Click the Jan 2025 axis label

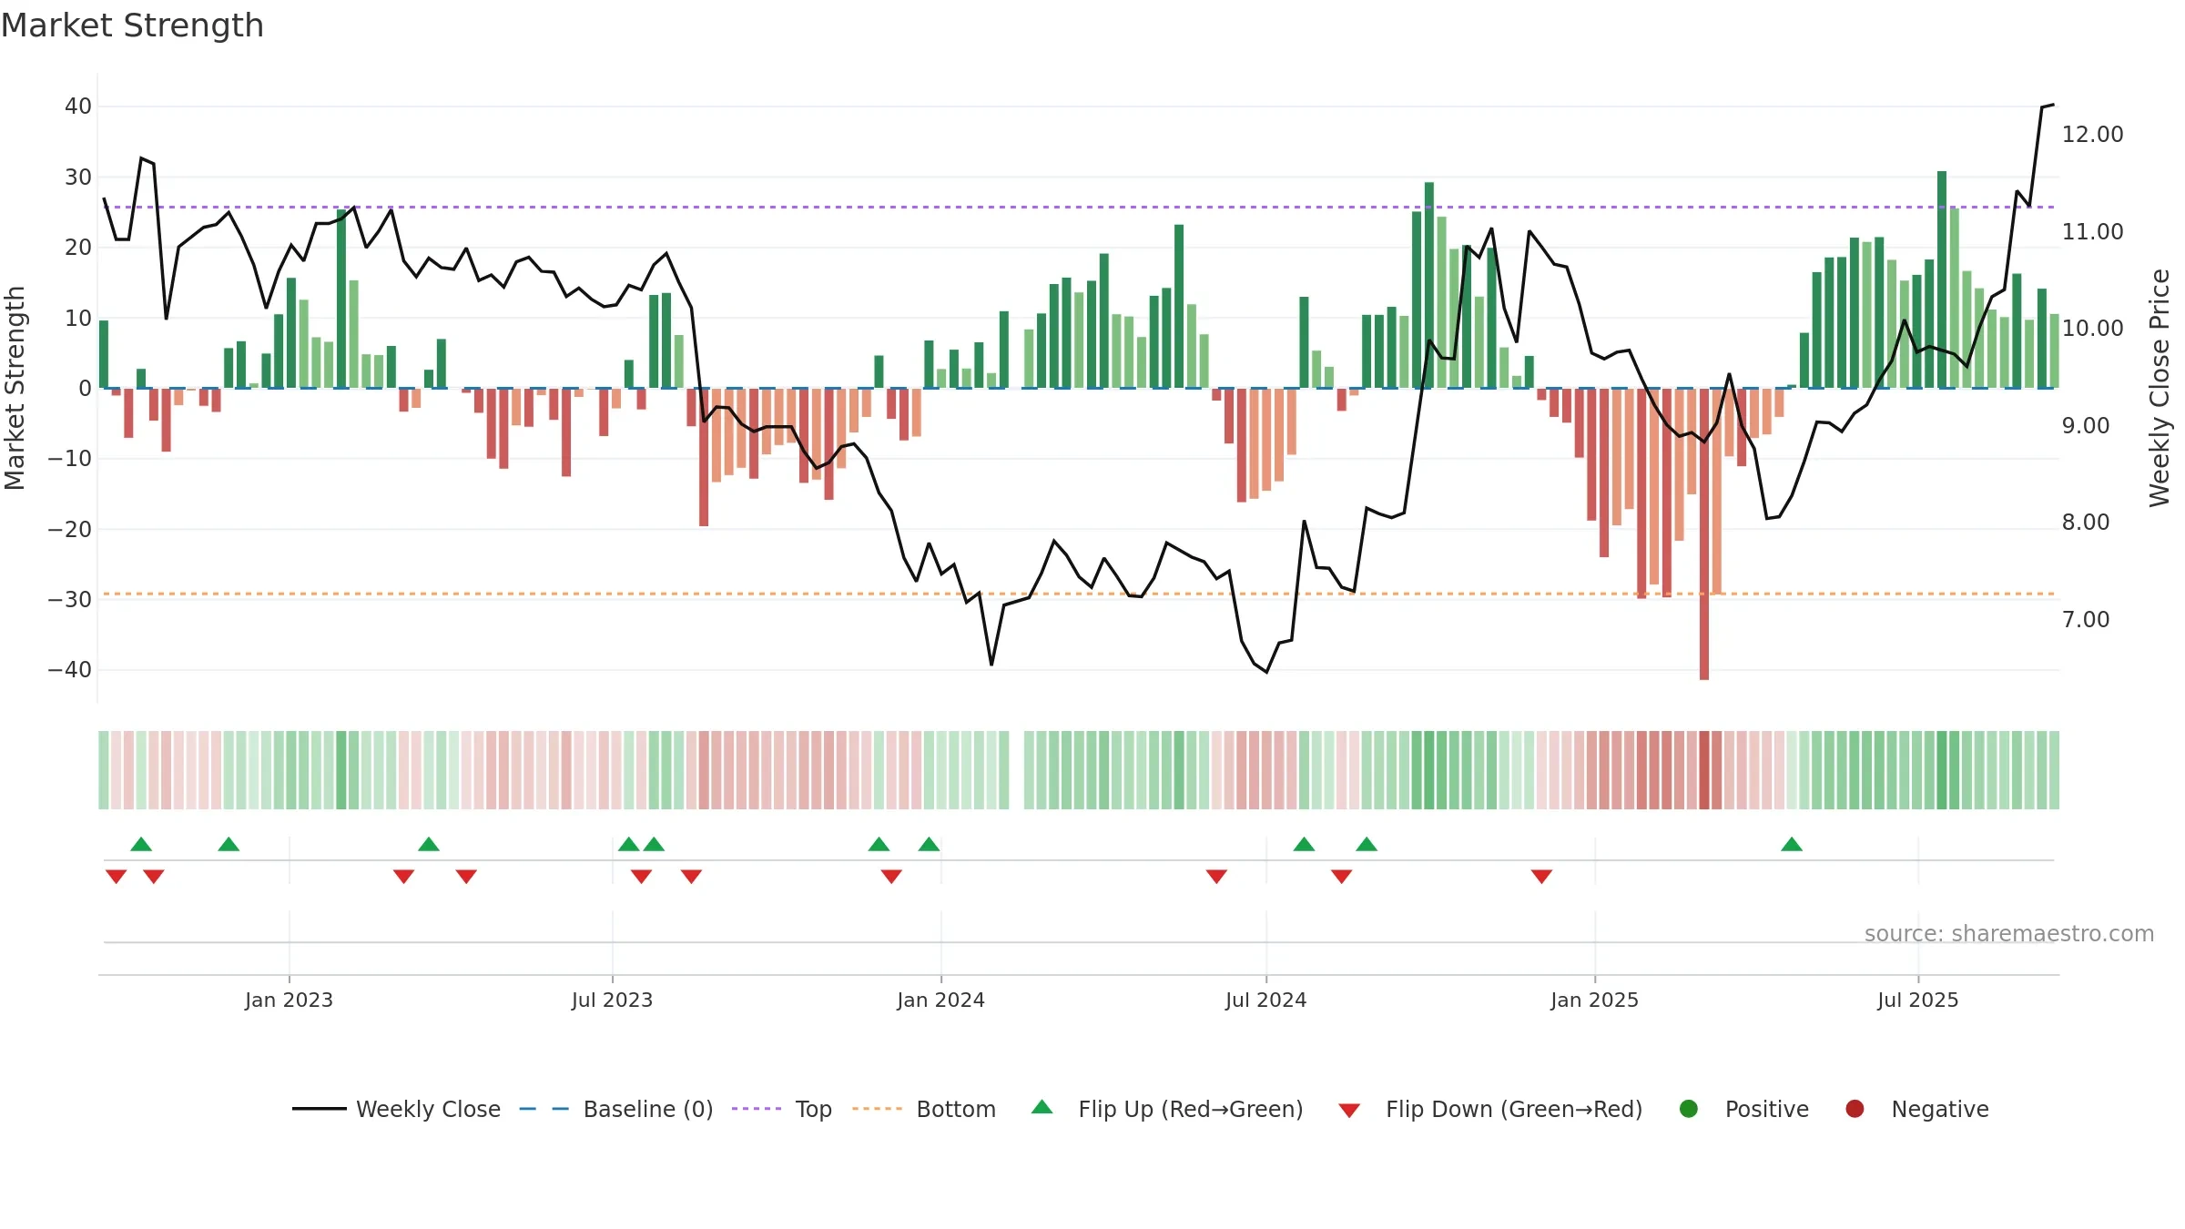pos(1594,1000)
